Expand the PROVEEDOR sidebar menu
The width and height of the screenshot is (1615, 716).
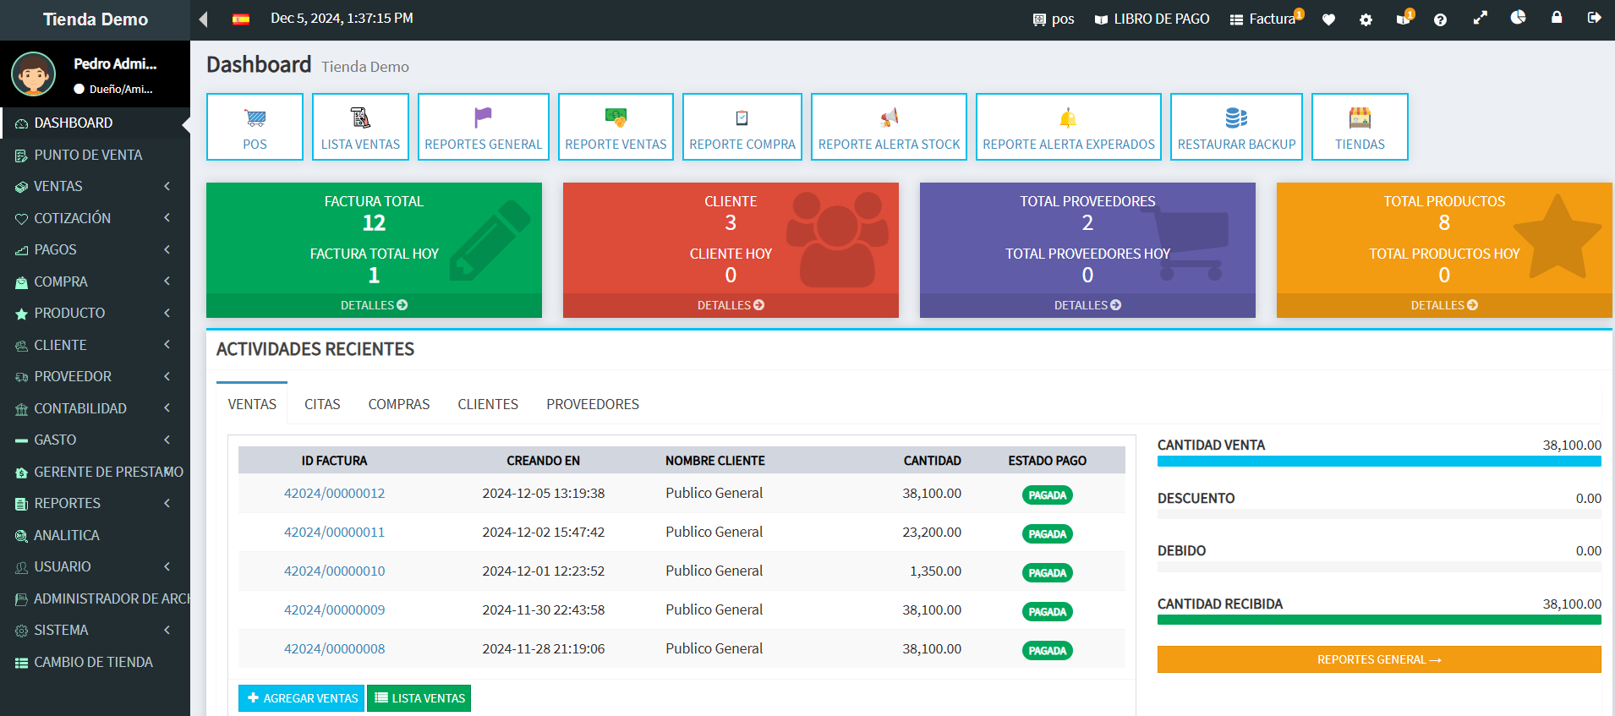(x=95, y=376)
